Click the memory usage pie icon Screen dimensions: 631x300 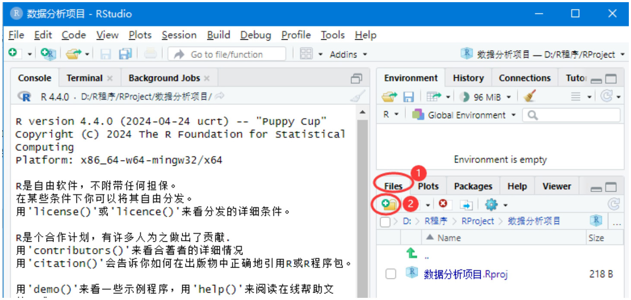(x=465, y=97)
